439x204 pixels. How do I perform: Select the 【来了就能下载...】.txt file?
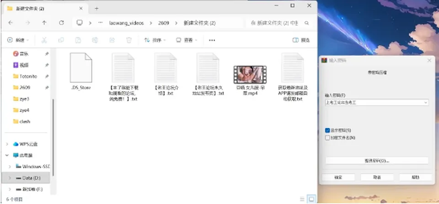point(123,77)
